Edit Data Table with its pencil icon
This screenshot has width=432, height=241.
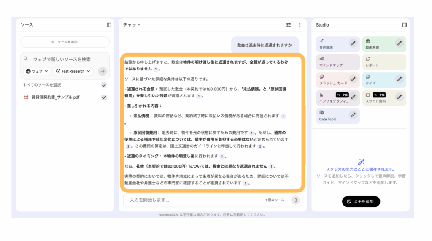click(x=353, y=115)
